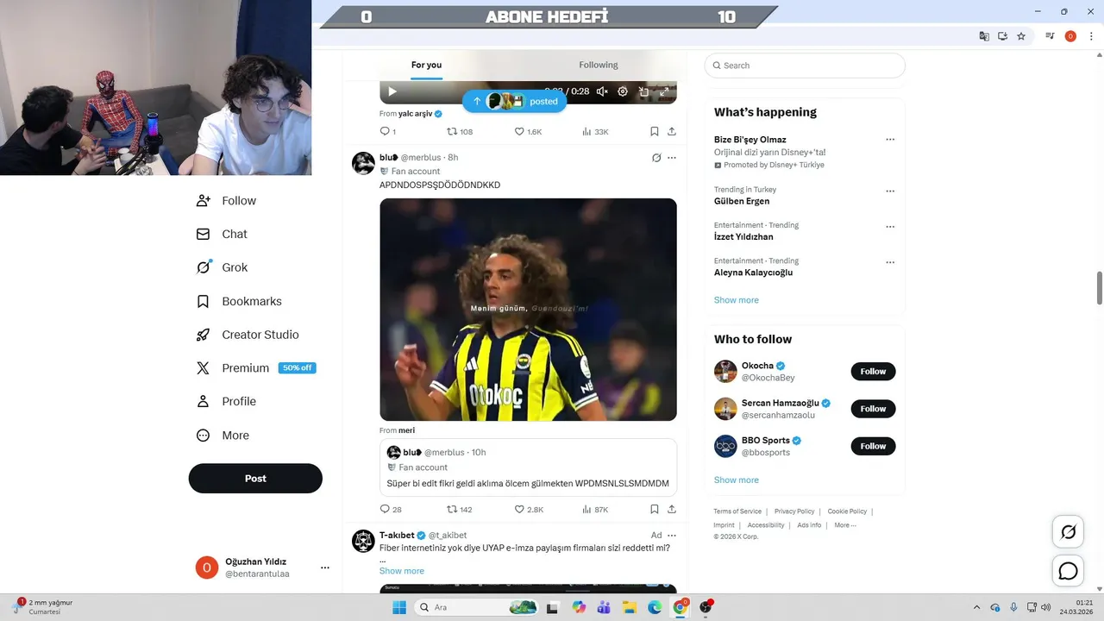Show more under Who to follow
Image resolution: width=1104 pixels, height=621 pixels.
click(737, 480)
